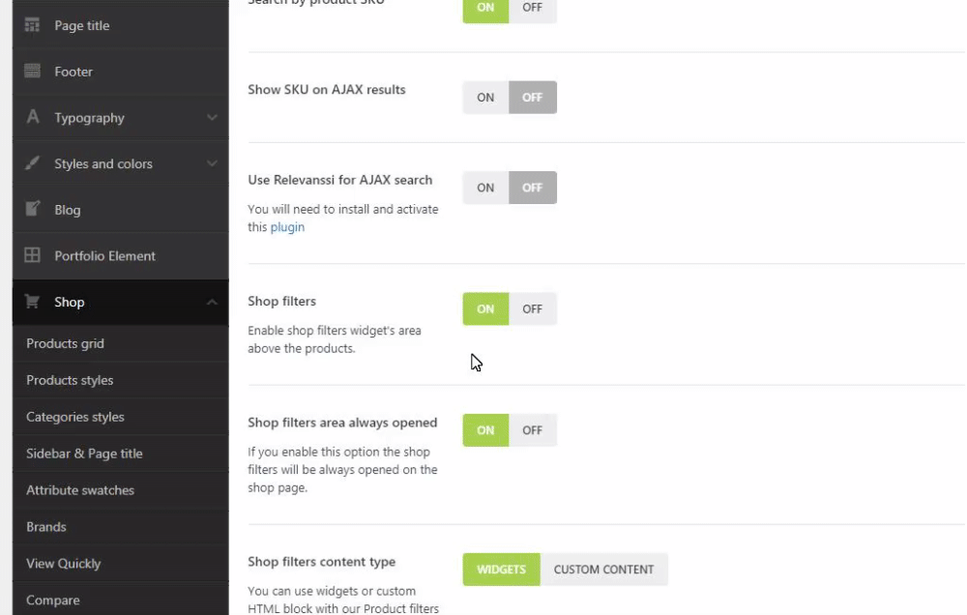Click the Portfolio Element grid icon
Viewport: 967px width, 615px height.
point(32,255)
